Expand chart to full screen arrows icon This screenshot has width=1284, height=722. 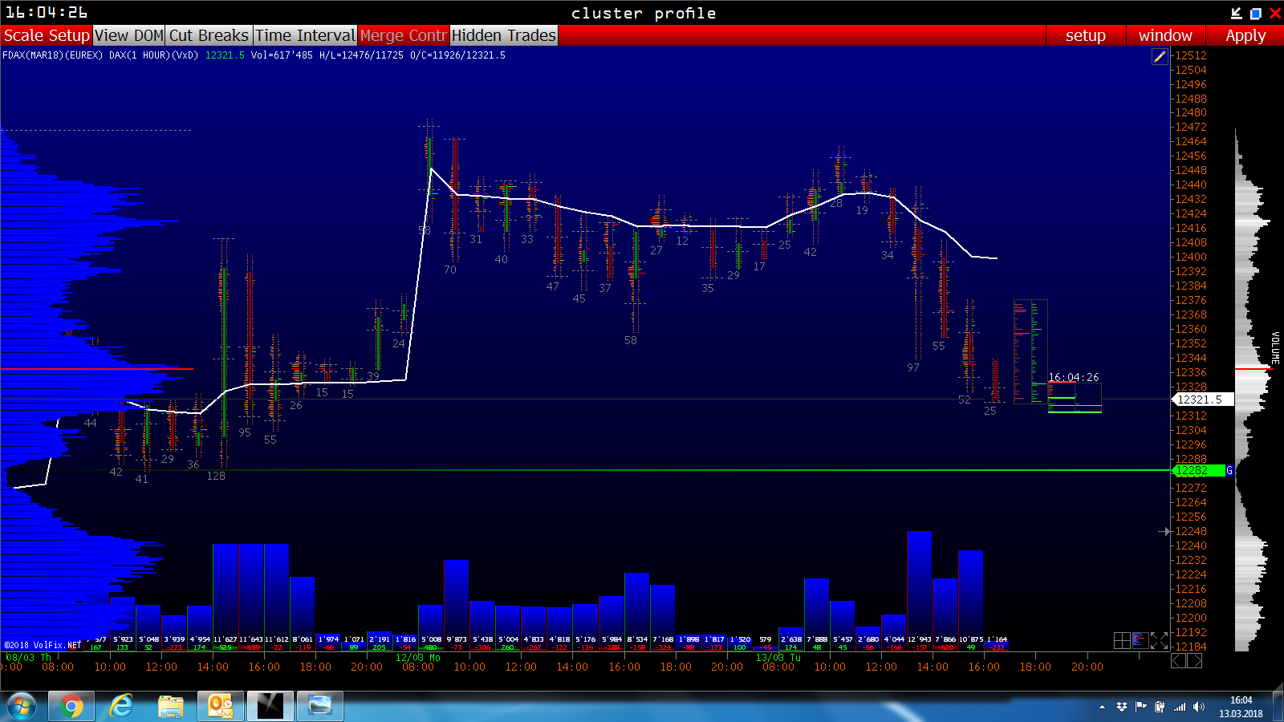[1159, 640]
